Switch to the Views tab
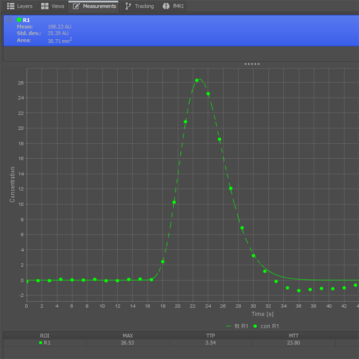Image resolution: width=359 pixels, height=359 pixels. 52,6
